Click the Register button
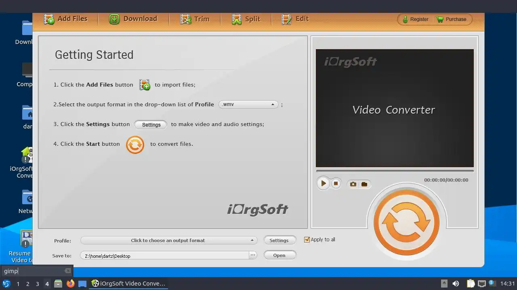This screenshot has width=517, height=290. click(415, 19)
